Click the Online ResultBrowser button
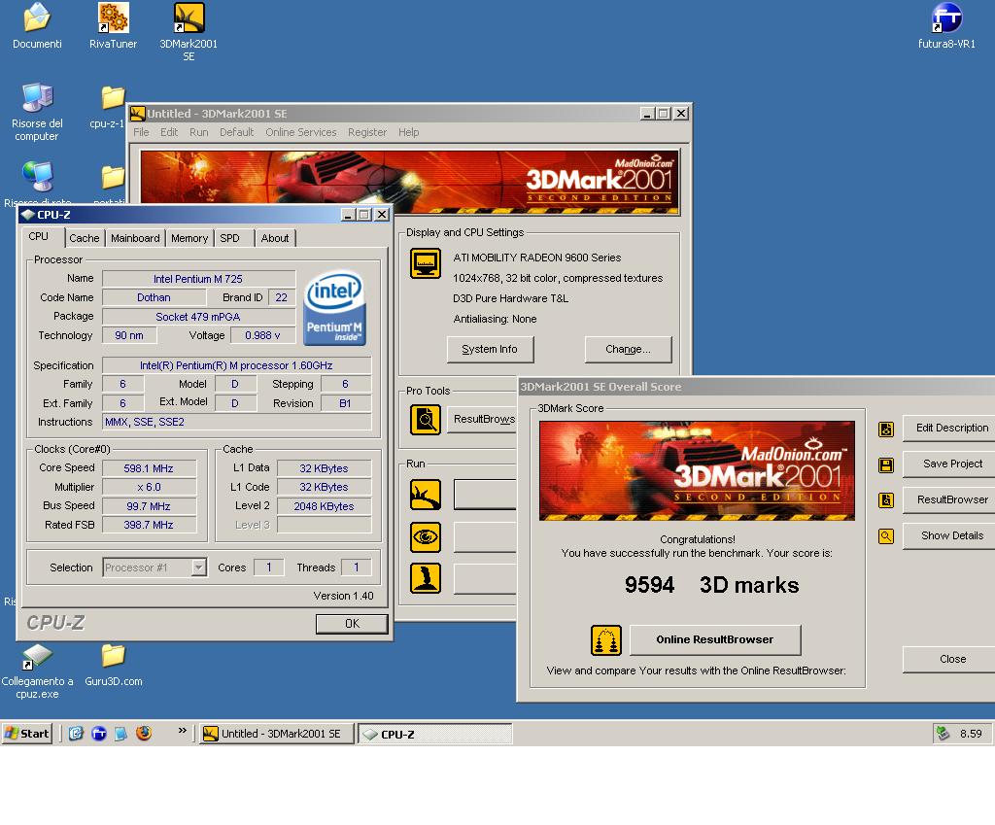Viewport: 995px width, 825px height. pos(714,639)
